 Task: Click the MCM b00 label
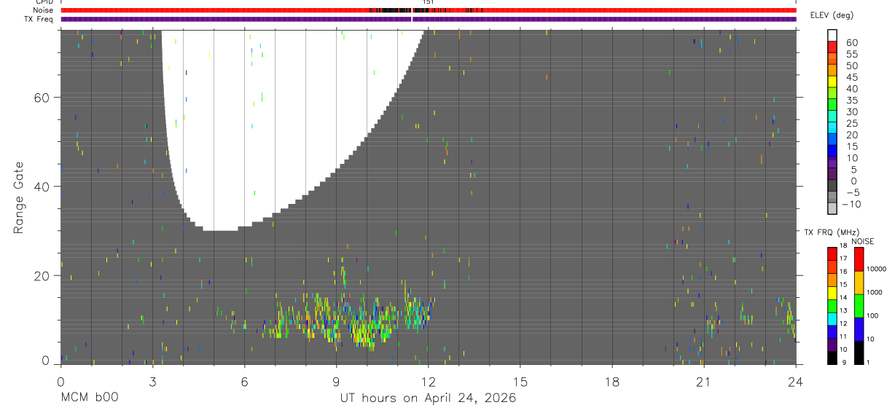coord(89,398)
